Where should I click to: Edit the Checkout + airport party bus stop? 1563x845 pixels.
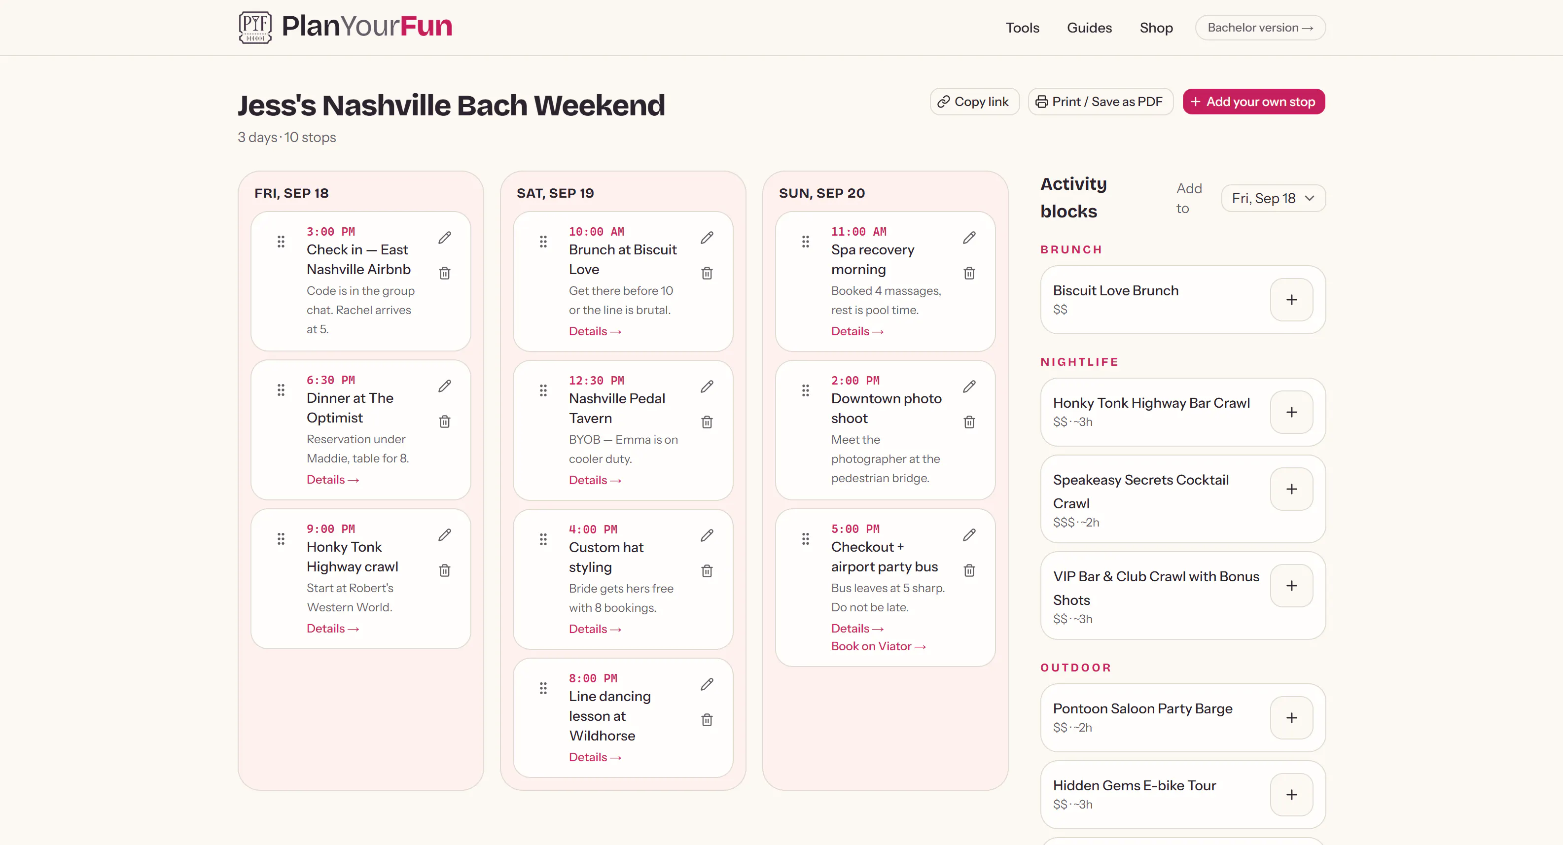(969, 534)
